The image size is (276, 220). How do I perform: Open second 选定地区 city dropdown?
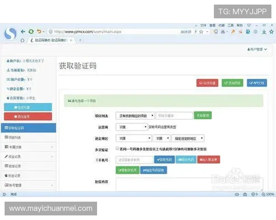point(161,138)
